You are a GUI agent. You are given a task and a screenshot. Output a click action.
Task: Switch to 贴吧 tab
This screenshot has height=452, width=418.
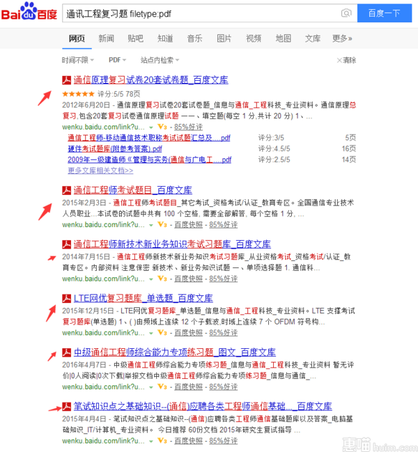click(x=135, y=38)
